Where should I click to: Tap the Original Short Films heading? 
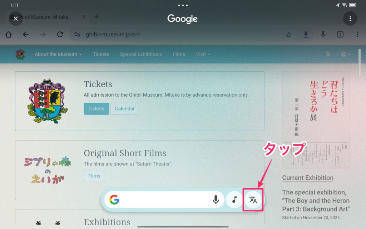point(125,153)
